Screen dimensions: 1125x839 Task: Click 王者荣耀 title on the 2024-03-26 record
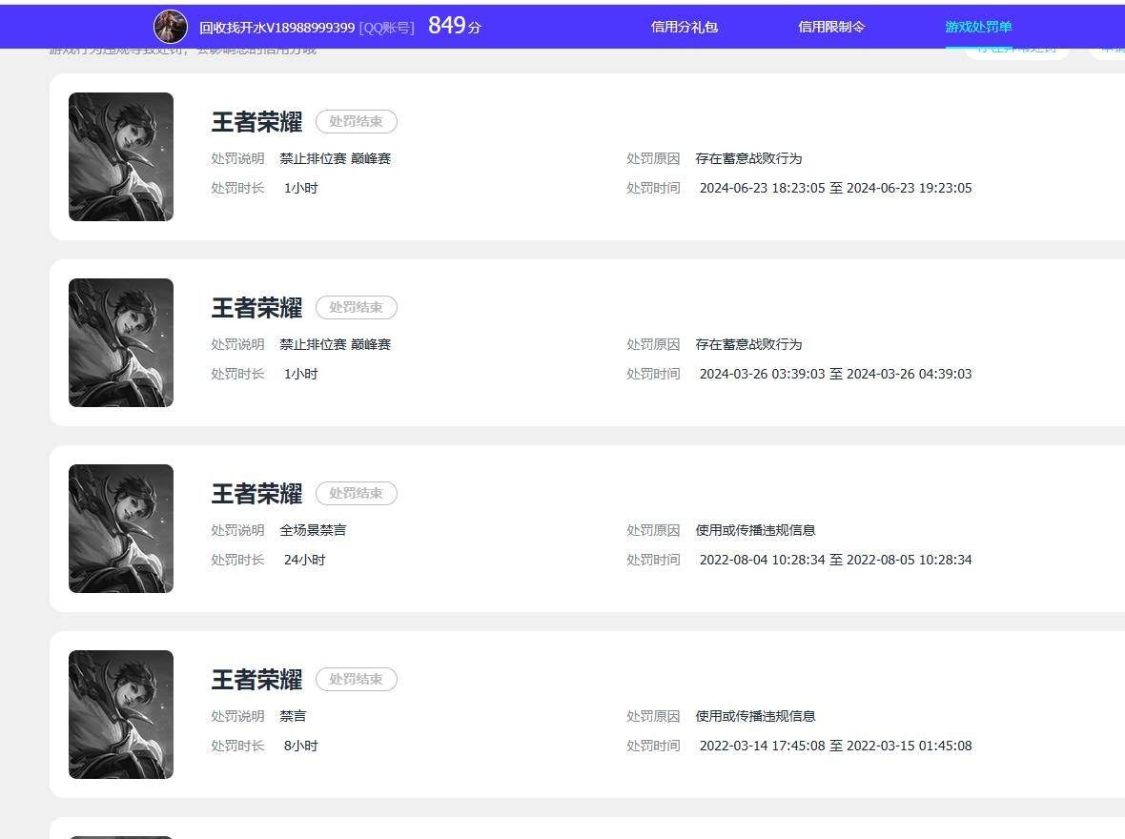256,308
